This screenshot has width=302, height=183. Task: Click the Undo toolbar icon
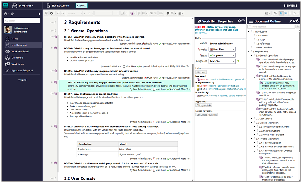58,13
